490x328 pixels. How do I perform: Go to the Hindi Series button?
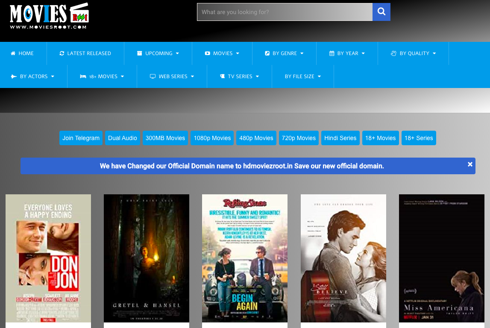(340, 138)
